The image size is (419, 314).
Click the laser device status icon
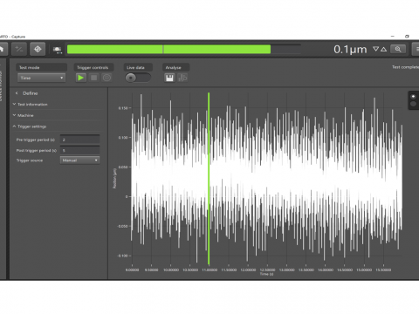58,50
